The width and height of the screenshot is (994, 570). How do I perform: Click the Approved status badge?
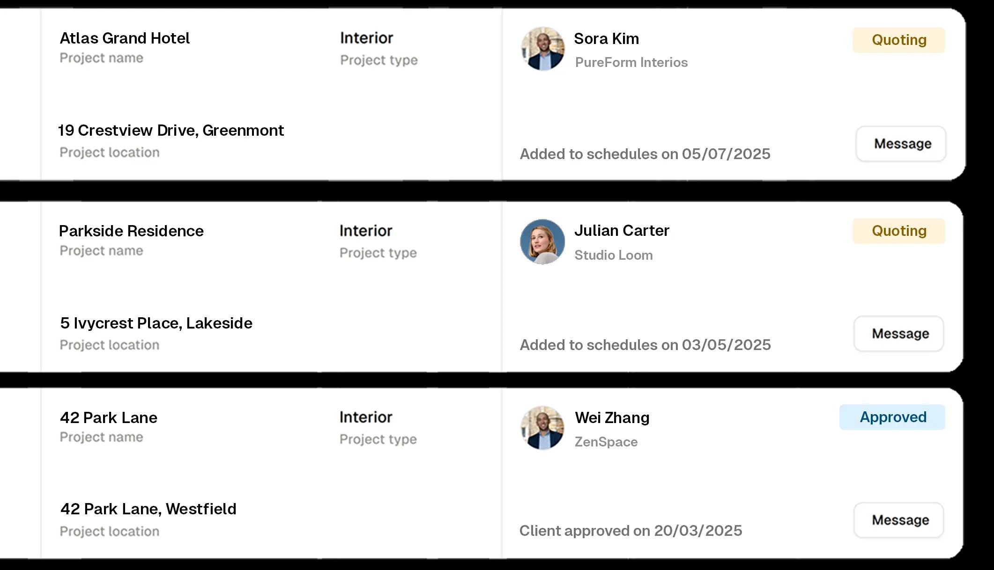click(892, 417)
